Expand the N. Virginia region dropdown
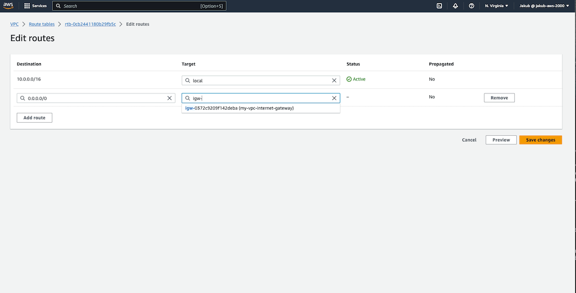The width and height of the screenshot is (576, 293). tap(496, 6)
